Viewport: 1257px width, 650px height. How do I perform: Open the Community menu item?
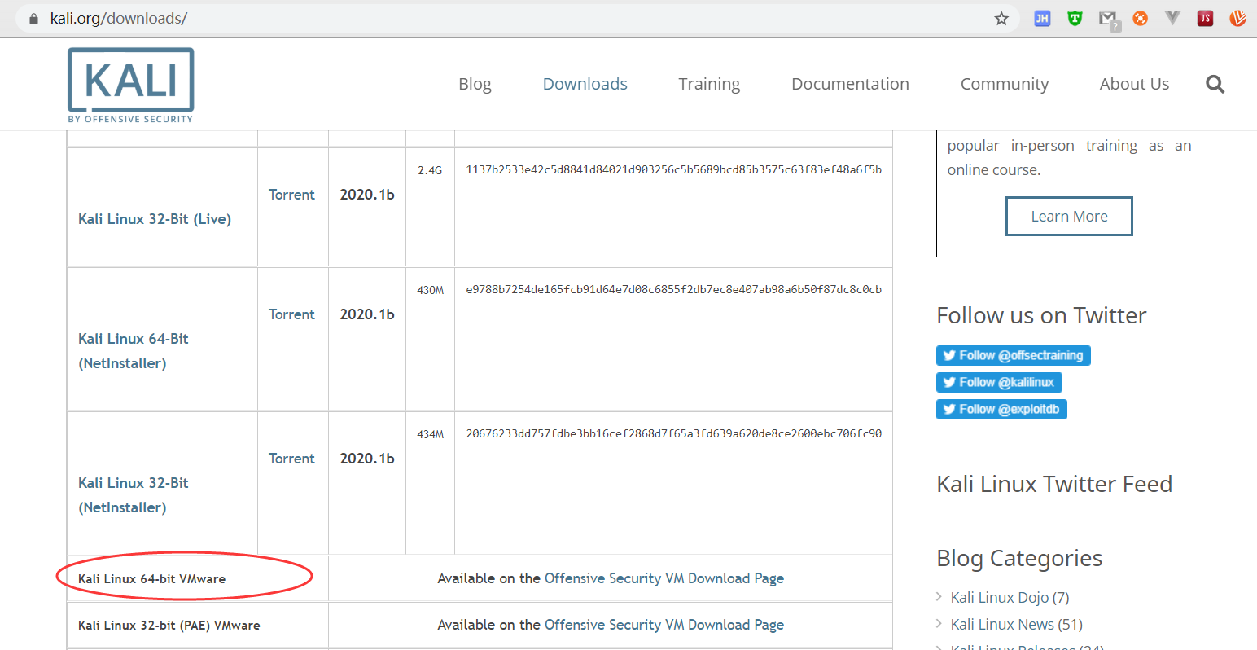point(1004,84)
